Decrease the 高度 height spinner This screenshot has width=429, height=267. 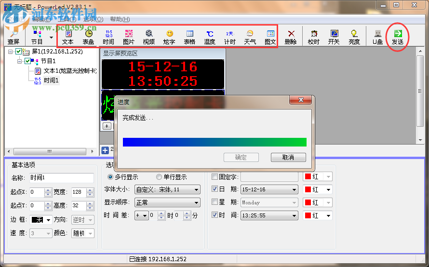coord(90,208)
